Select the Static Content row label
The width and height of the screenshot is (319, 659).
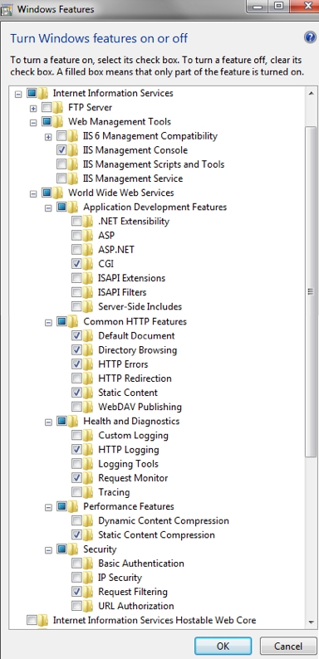[x=128, y=393]
